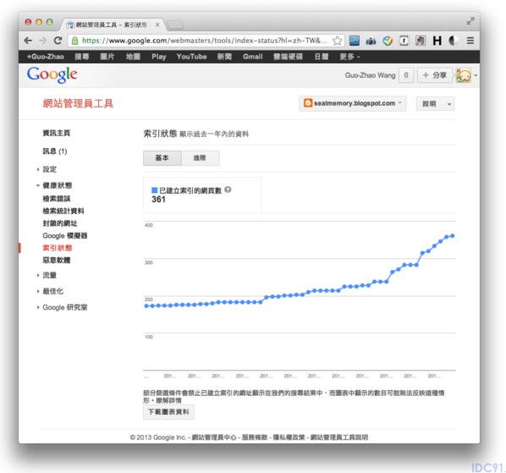Click the 網站管理員工具 title
The width and height of the screenshot is (506, 473).
click(x=78, y=103)
